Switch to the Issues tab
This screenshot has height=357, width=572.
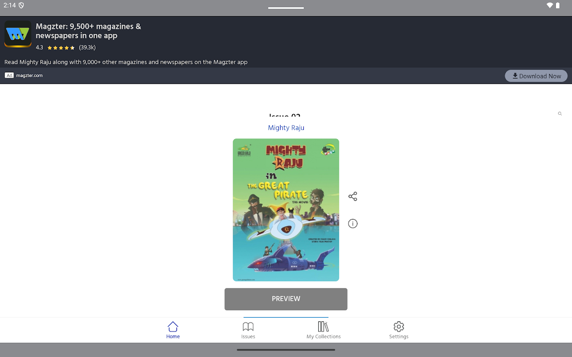point(248,330)
